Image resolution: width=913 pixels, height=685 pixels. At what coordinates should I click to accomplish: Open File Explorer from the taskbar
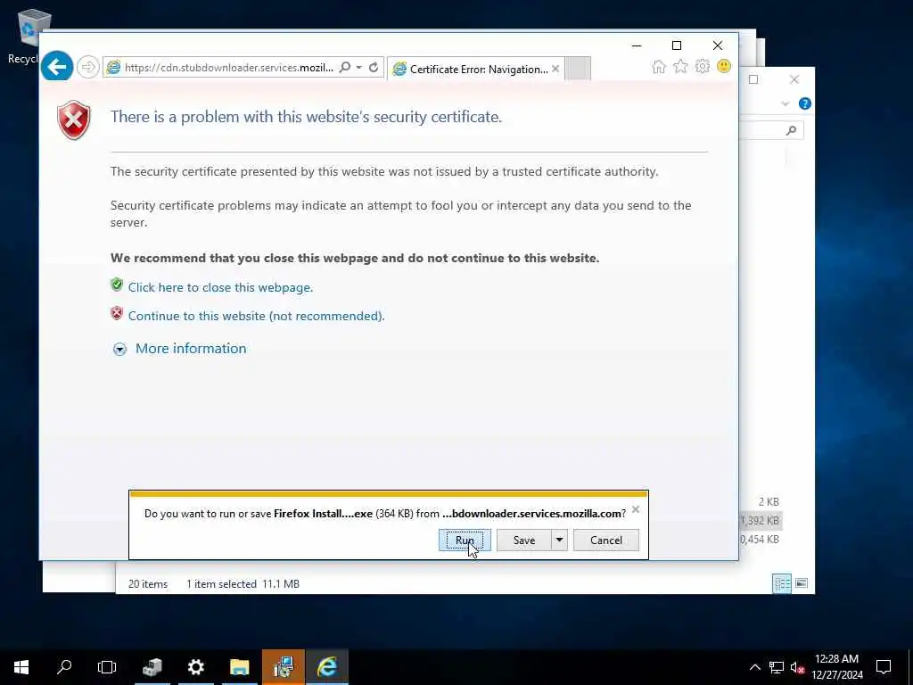239,667
